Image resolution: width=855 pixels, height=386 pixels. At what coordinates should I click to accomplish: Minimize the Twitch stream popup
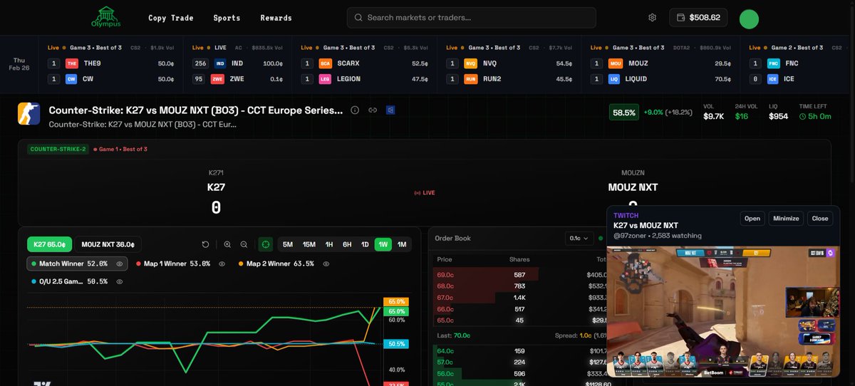(786, 219)
